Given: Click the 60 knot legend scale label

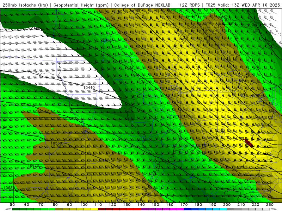Looking at the screenshot, I should (27, 205).
